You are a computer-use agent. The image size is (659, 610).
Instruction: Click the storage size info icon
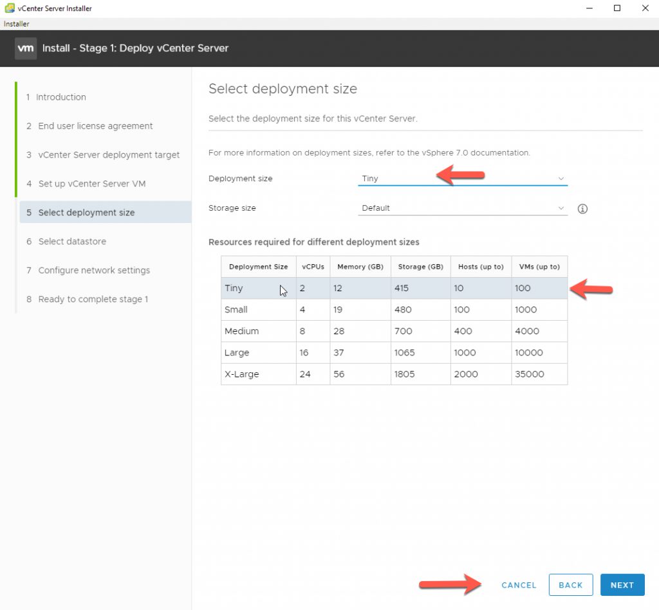[x=582, y=209]
